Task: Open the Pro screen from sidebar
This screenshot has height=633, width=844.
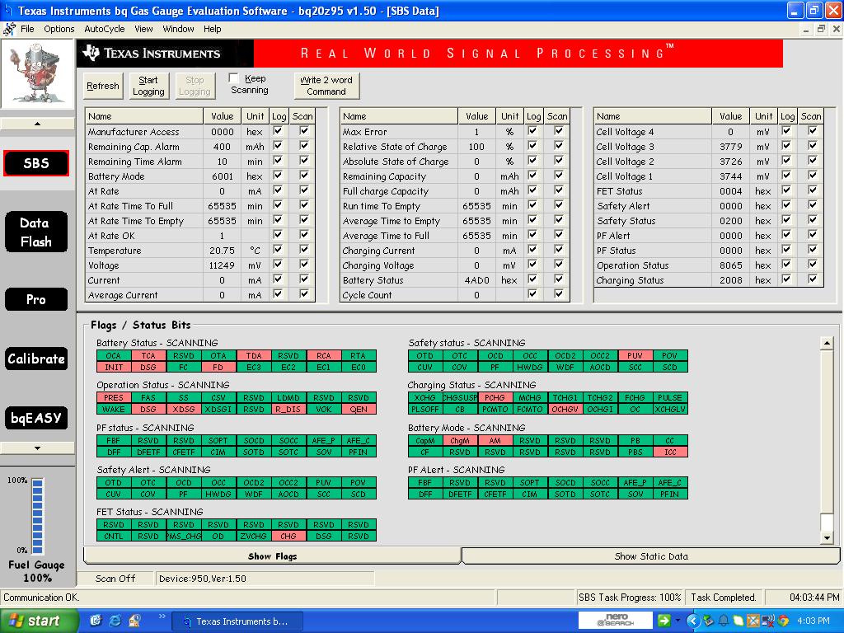Action: point(36,299)
